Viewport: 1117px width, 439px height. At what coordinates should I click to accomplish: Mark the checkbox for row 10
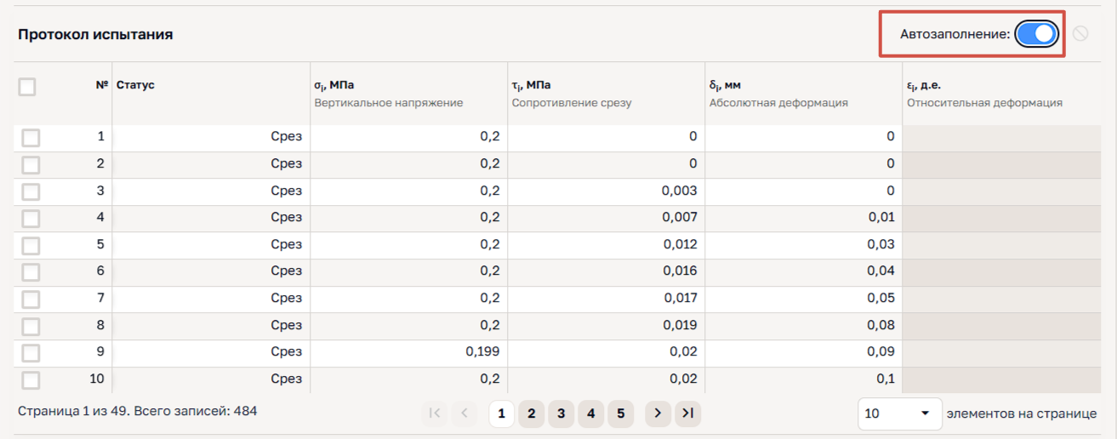pos(31,379)
